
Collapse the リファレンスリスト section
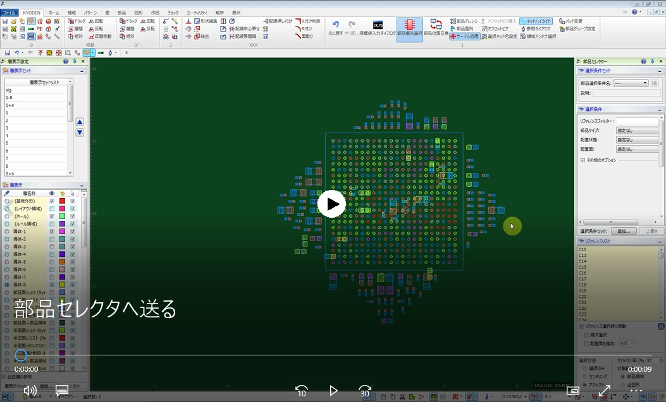click(660, 241)
